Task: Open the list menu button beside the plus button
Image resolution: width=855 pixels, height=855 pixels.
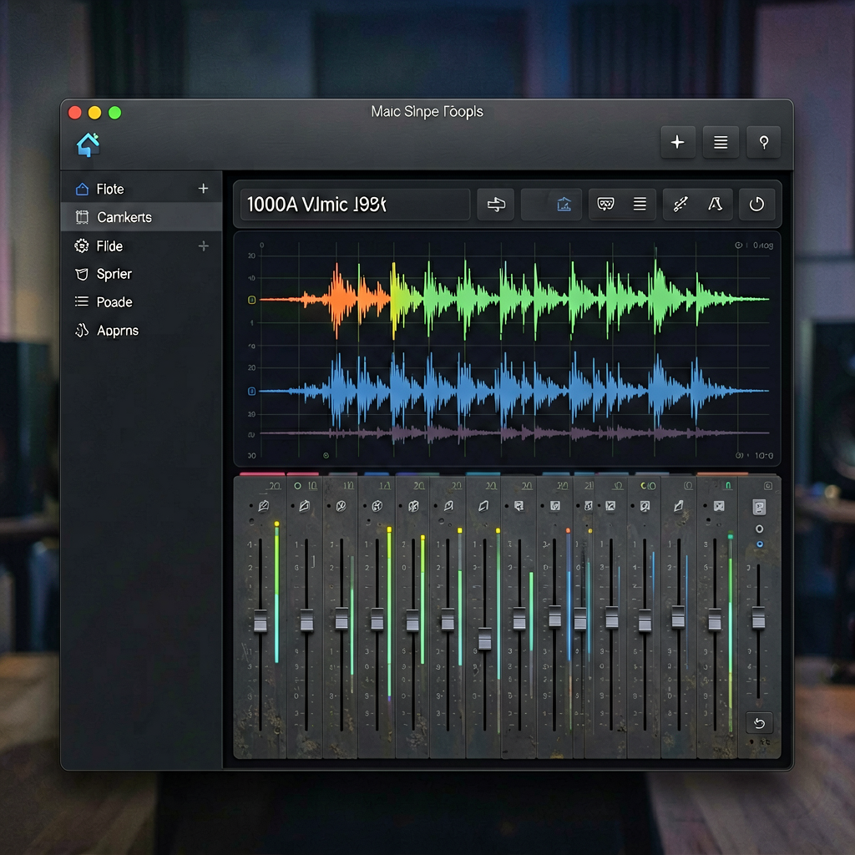Action: [x=721, y=142]
